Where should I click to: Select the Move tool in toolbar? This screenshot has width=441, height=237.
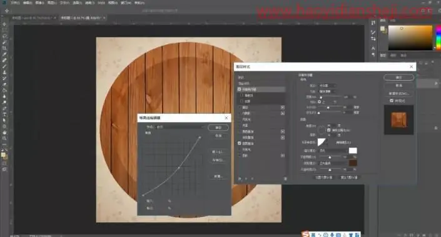tap(4, 24)
